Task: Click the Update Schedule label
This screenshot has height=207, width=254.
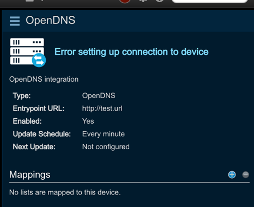Action: pos(42,134)
